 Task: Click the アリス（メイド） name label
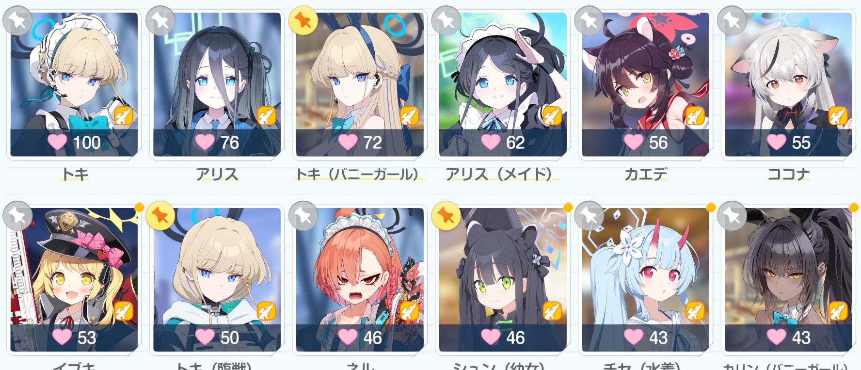502,174
